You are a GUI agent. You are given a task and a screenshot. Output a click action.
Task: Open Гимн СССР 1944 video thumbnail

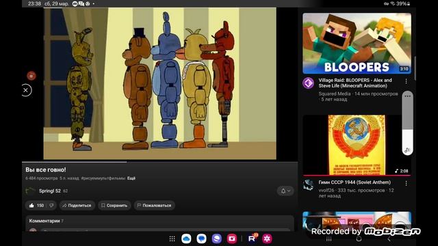point(357,145)
